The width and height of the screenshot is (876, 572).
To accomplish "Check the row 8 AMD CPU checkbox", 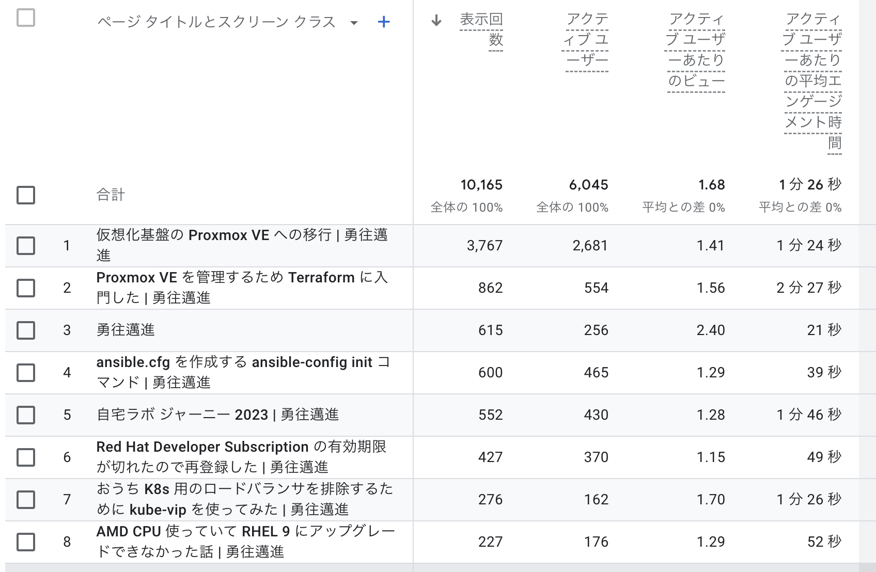I will [26, 542].
